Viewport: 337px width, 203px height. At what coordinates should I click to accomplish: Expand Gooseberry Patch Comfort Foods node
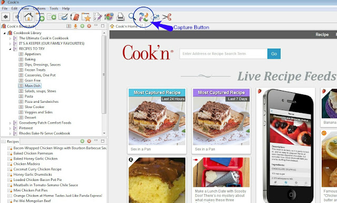10,123
